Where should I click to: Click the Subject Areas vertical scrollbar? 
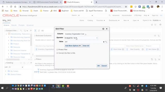click(31, 40)
